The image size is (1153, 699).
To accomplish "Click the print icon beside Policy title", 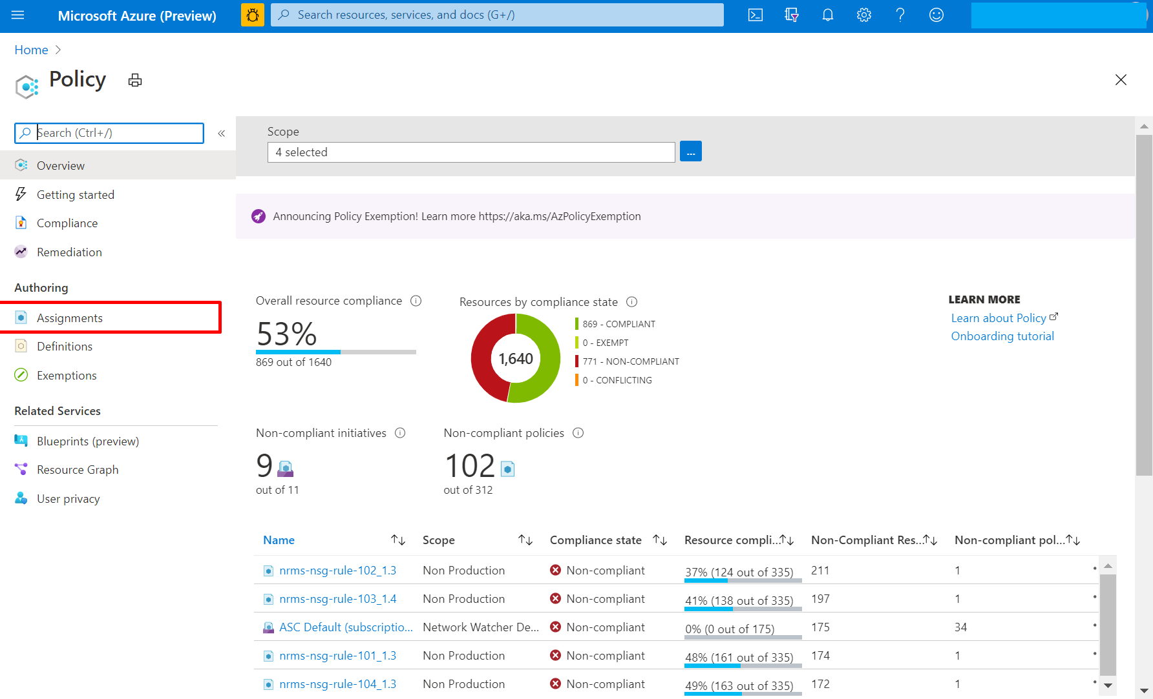I will [x=135, y=81].
